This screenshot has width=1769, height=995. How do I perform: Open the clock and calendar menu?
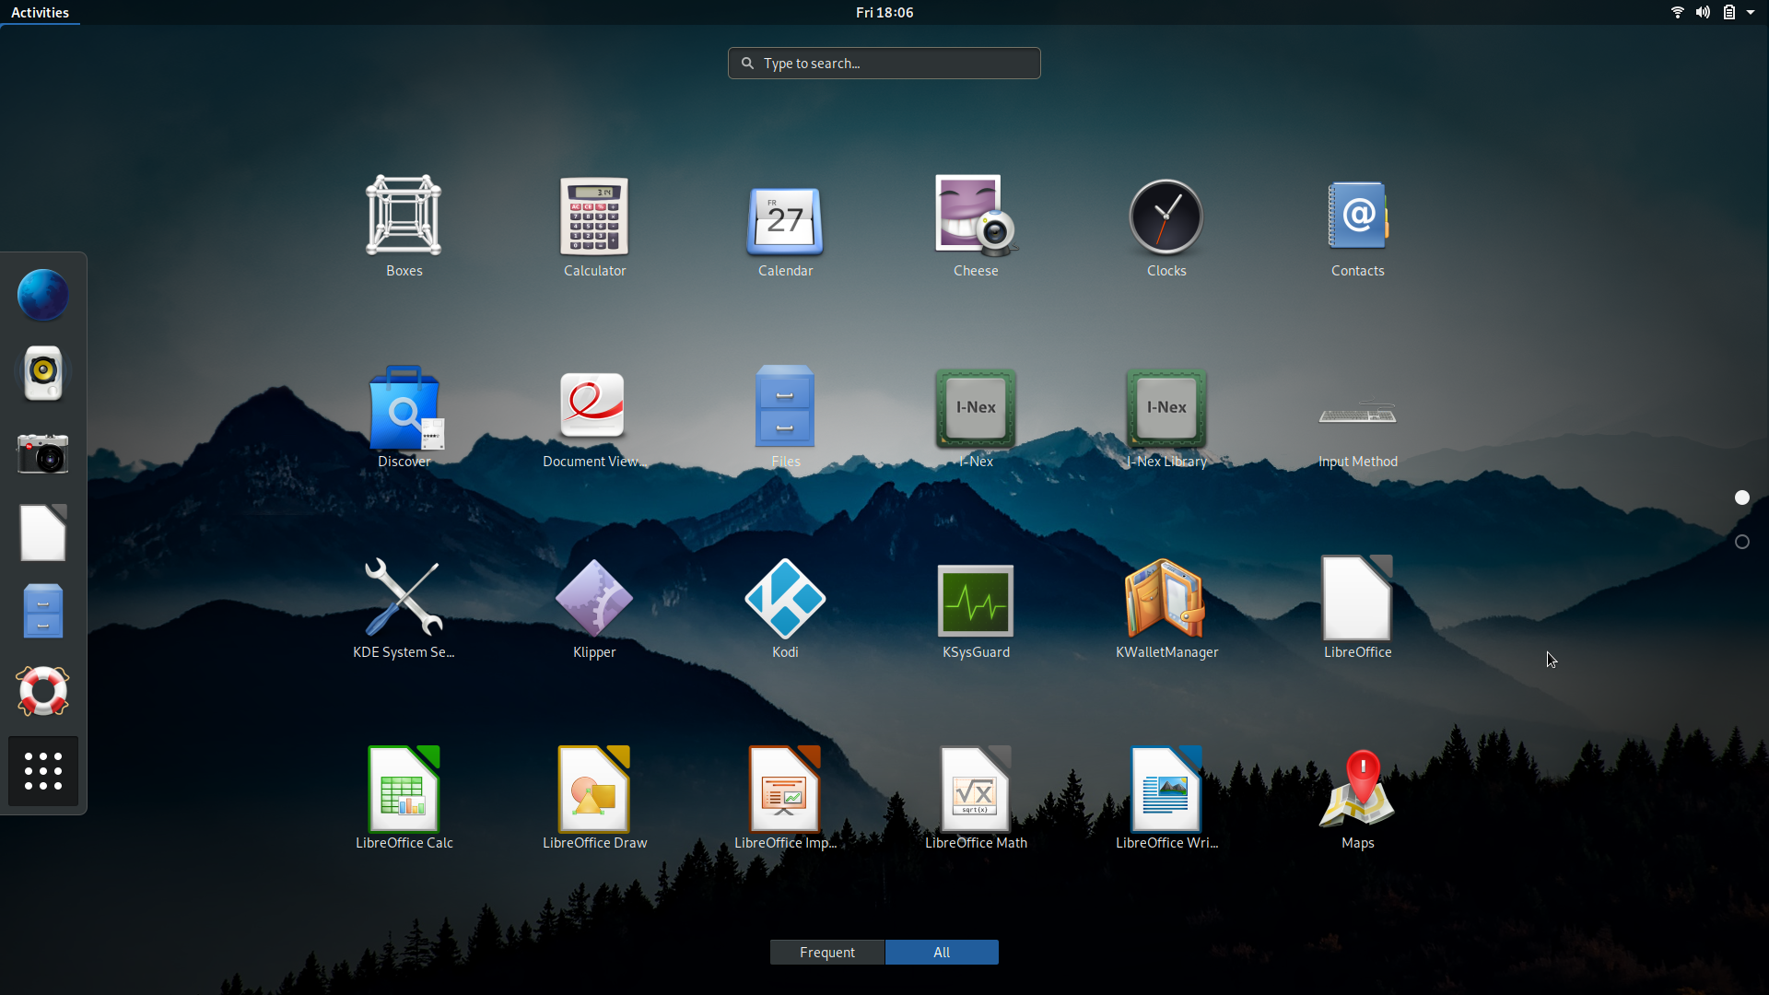[x=884, y=13]
